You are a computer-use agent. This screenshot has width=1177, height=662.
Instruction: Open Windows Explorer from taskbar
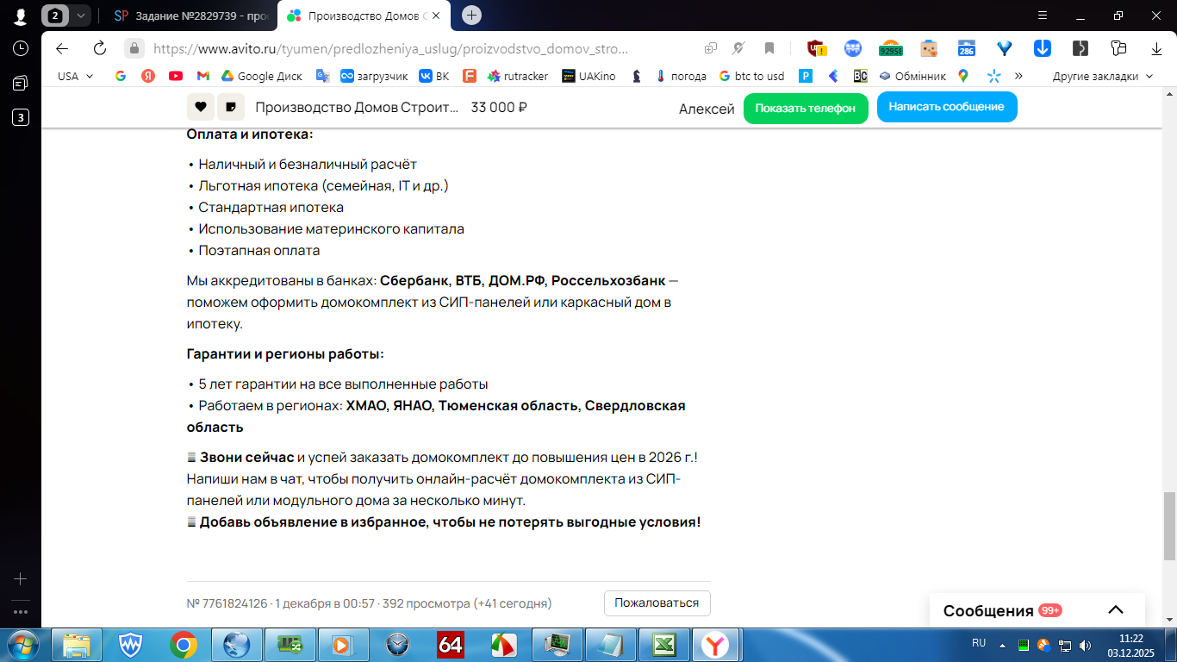coord(77,645)
